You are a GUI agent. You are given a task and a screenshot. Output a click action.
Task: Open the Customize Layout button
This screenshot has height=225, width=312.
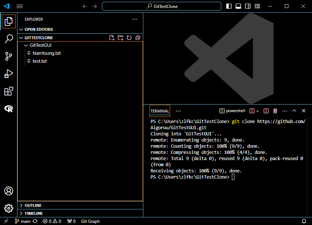(257, 6)
